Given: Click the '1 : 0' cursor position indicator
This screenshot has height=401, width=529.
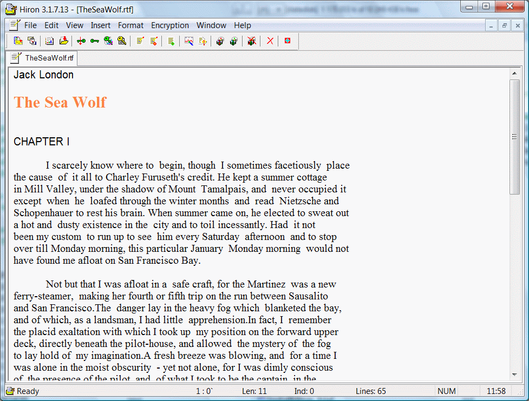Looking at the screenshot, I should pyautogui.click(x=204, y=391).
